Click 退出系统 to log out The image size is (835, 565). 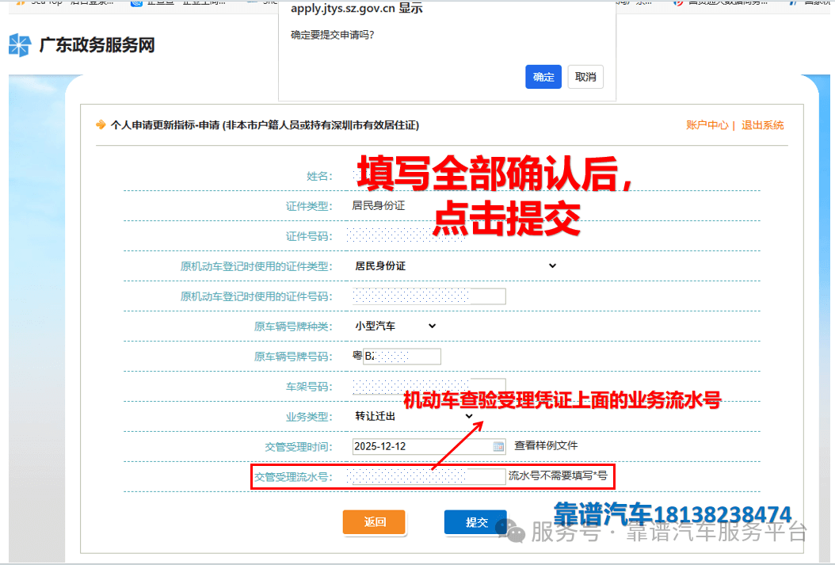coord(762,125)
